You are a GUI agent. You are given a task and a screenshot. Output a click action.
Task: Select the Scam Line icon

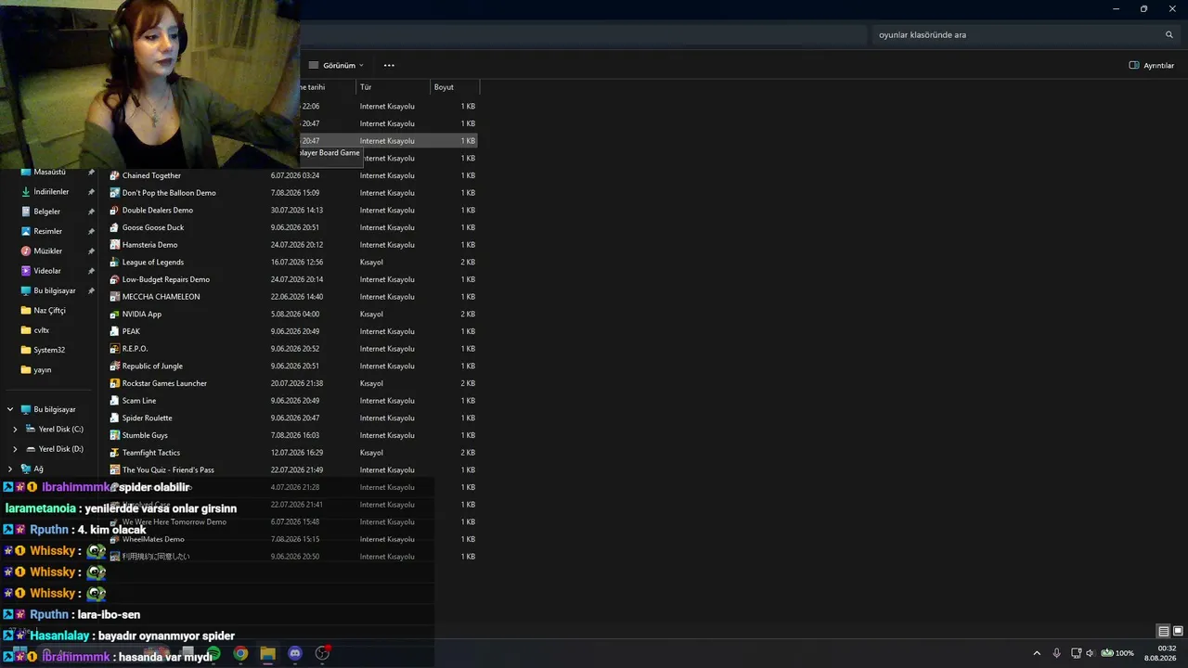click(x=114, y=401)
